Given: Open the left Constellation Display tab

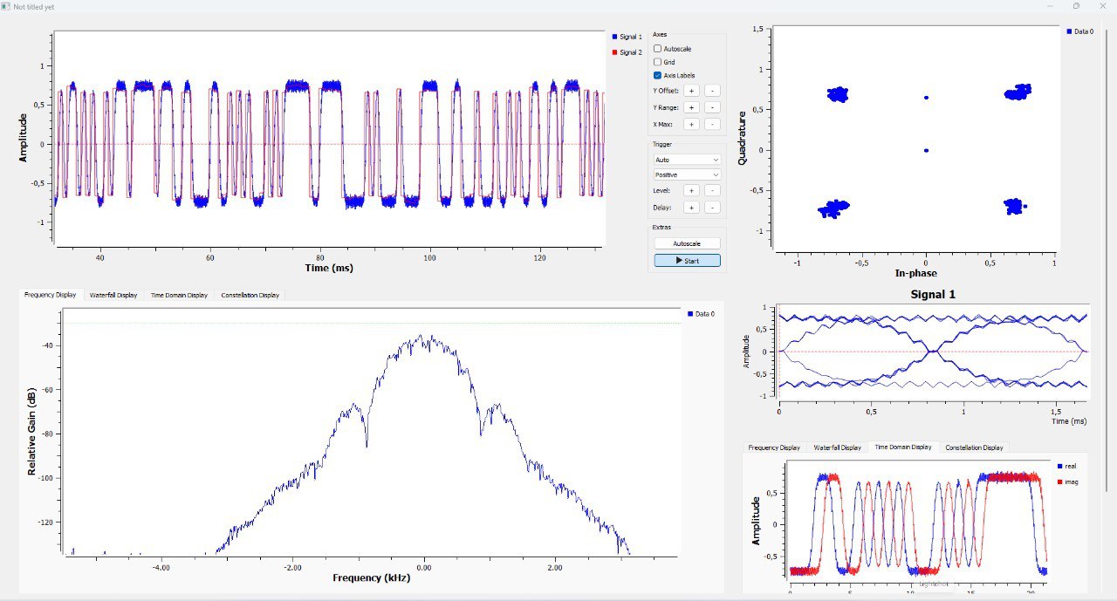Looking at the screenshot, I should point(249,295).
